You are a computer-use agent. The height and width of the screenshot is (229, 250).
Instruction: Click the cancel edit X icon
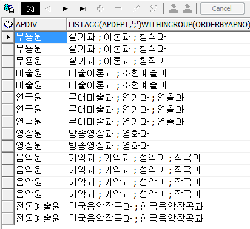[153, 8]
